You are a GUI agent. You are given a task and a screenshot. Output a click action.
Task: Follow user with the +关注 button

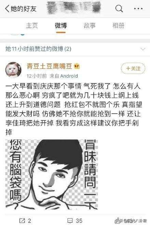click(x=133, y=68)
